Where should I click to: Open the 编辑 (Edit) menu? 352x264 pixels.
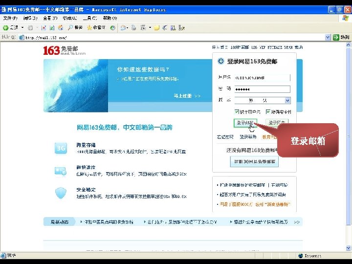point(30,18)
